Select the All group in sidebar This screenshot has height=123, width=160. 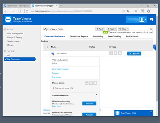[x=8, y=55]
